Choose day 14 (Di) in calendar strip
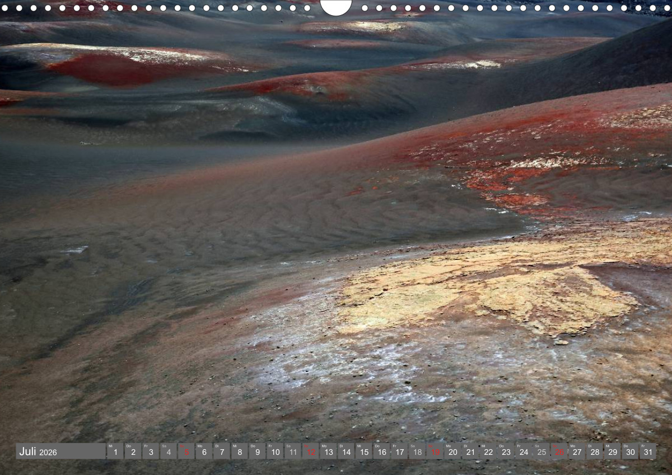672x475 pixels. point(346,451)
